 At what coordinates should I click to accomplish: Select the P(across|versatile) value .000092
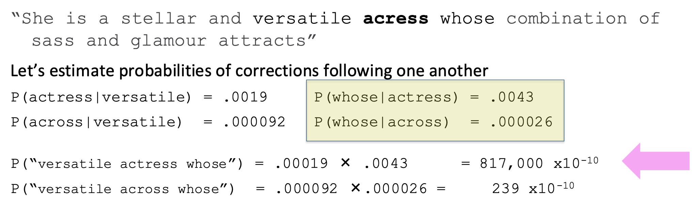point(254,122)
